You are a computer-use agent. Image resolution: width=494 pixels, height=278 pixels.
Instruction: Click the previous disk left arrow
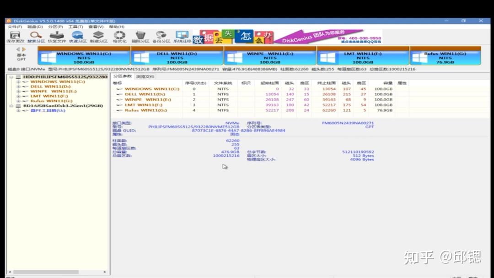(18, 49)
